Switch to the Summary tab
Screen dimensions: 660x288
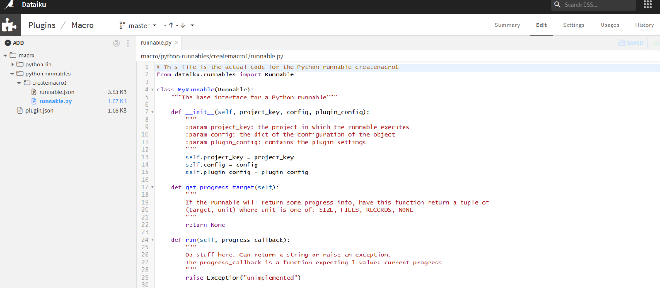(507, 25)
